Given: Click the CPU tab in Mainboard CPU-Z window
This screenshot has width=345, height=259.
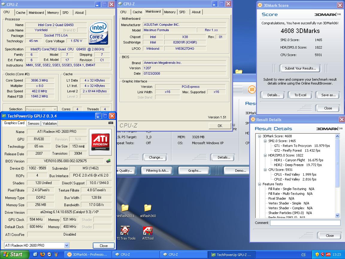Looking at the screenshot, I should 123,12.
